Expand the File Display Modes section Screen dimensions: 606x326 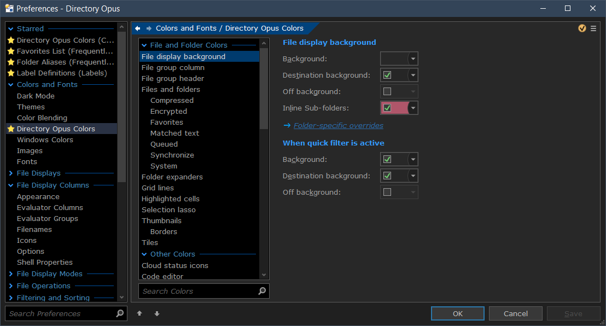(x=11, y=274)
